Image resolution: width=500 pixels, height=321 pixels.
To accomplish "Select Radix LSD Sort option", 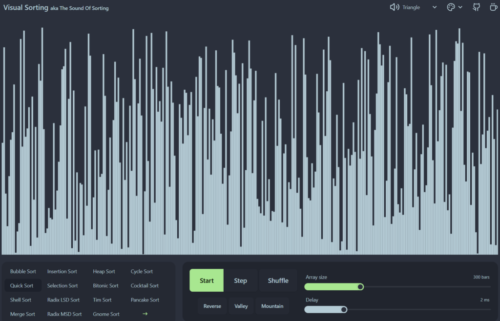I will 63,300.
